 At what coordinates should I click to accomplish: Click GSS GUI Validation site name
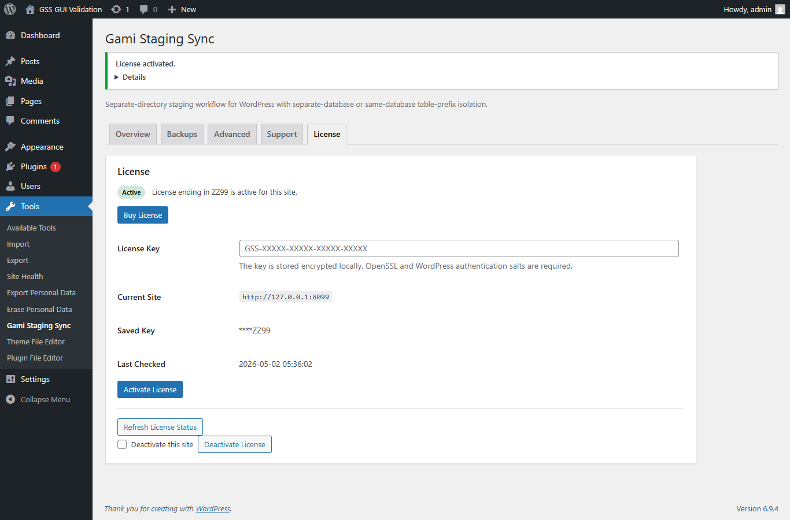point(71,9)
